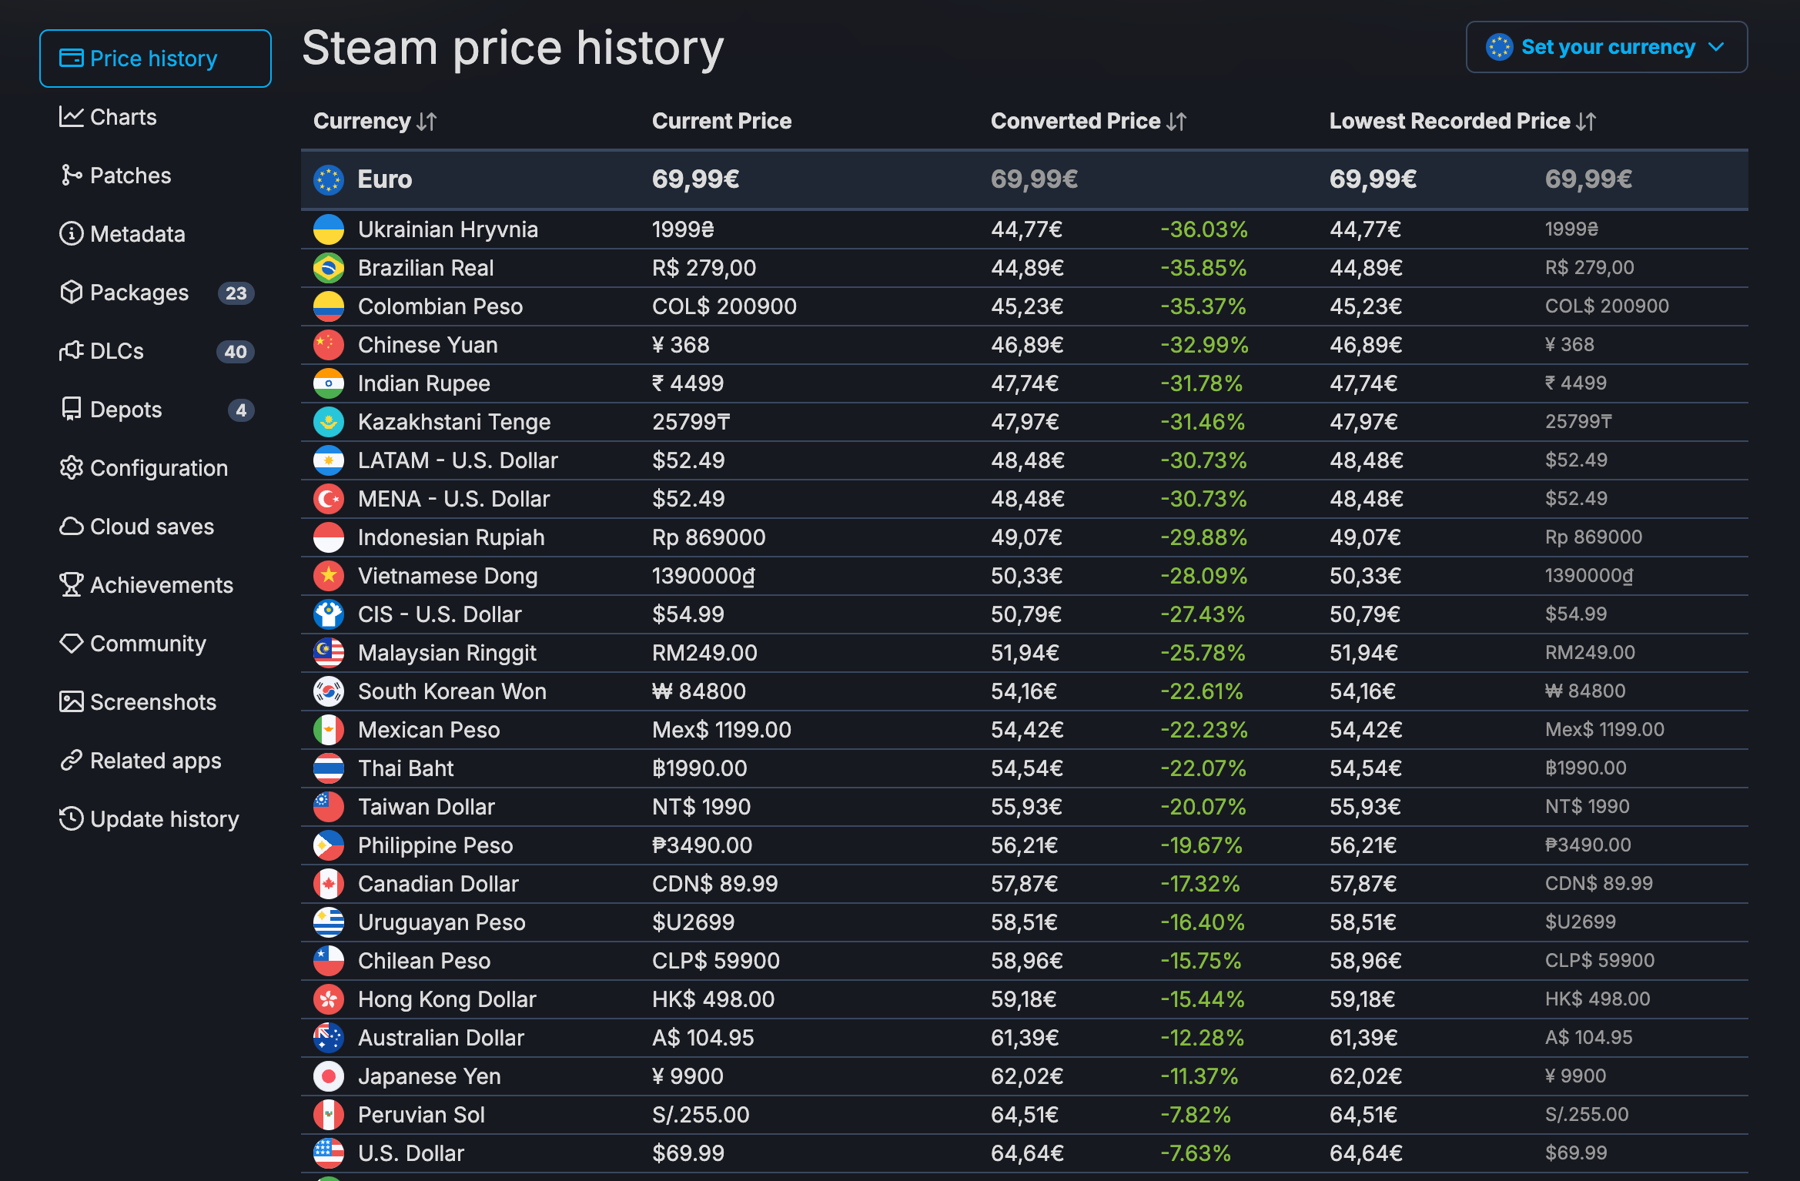Click the Patches branch icon

pos(71,176)
